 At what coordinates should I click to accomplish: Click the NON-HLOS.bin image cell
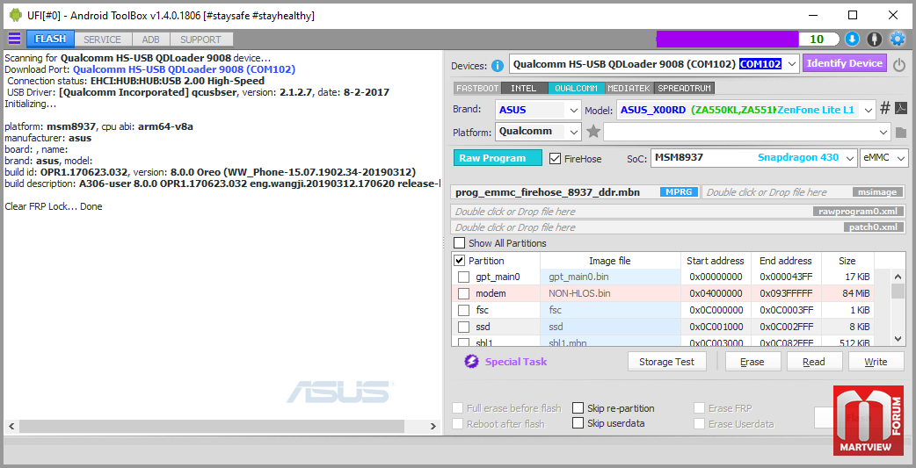coord(610,293)
